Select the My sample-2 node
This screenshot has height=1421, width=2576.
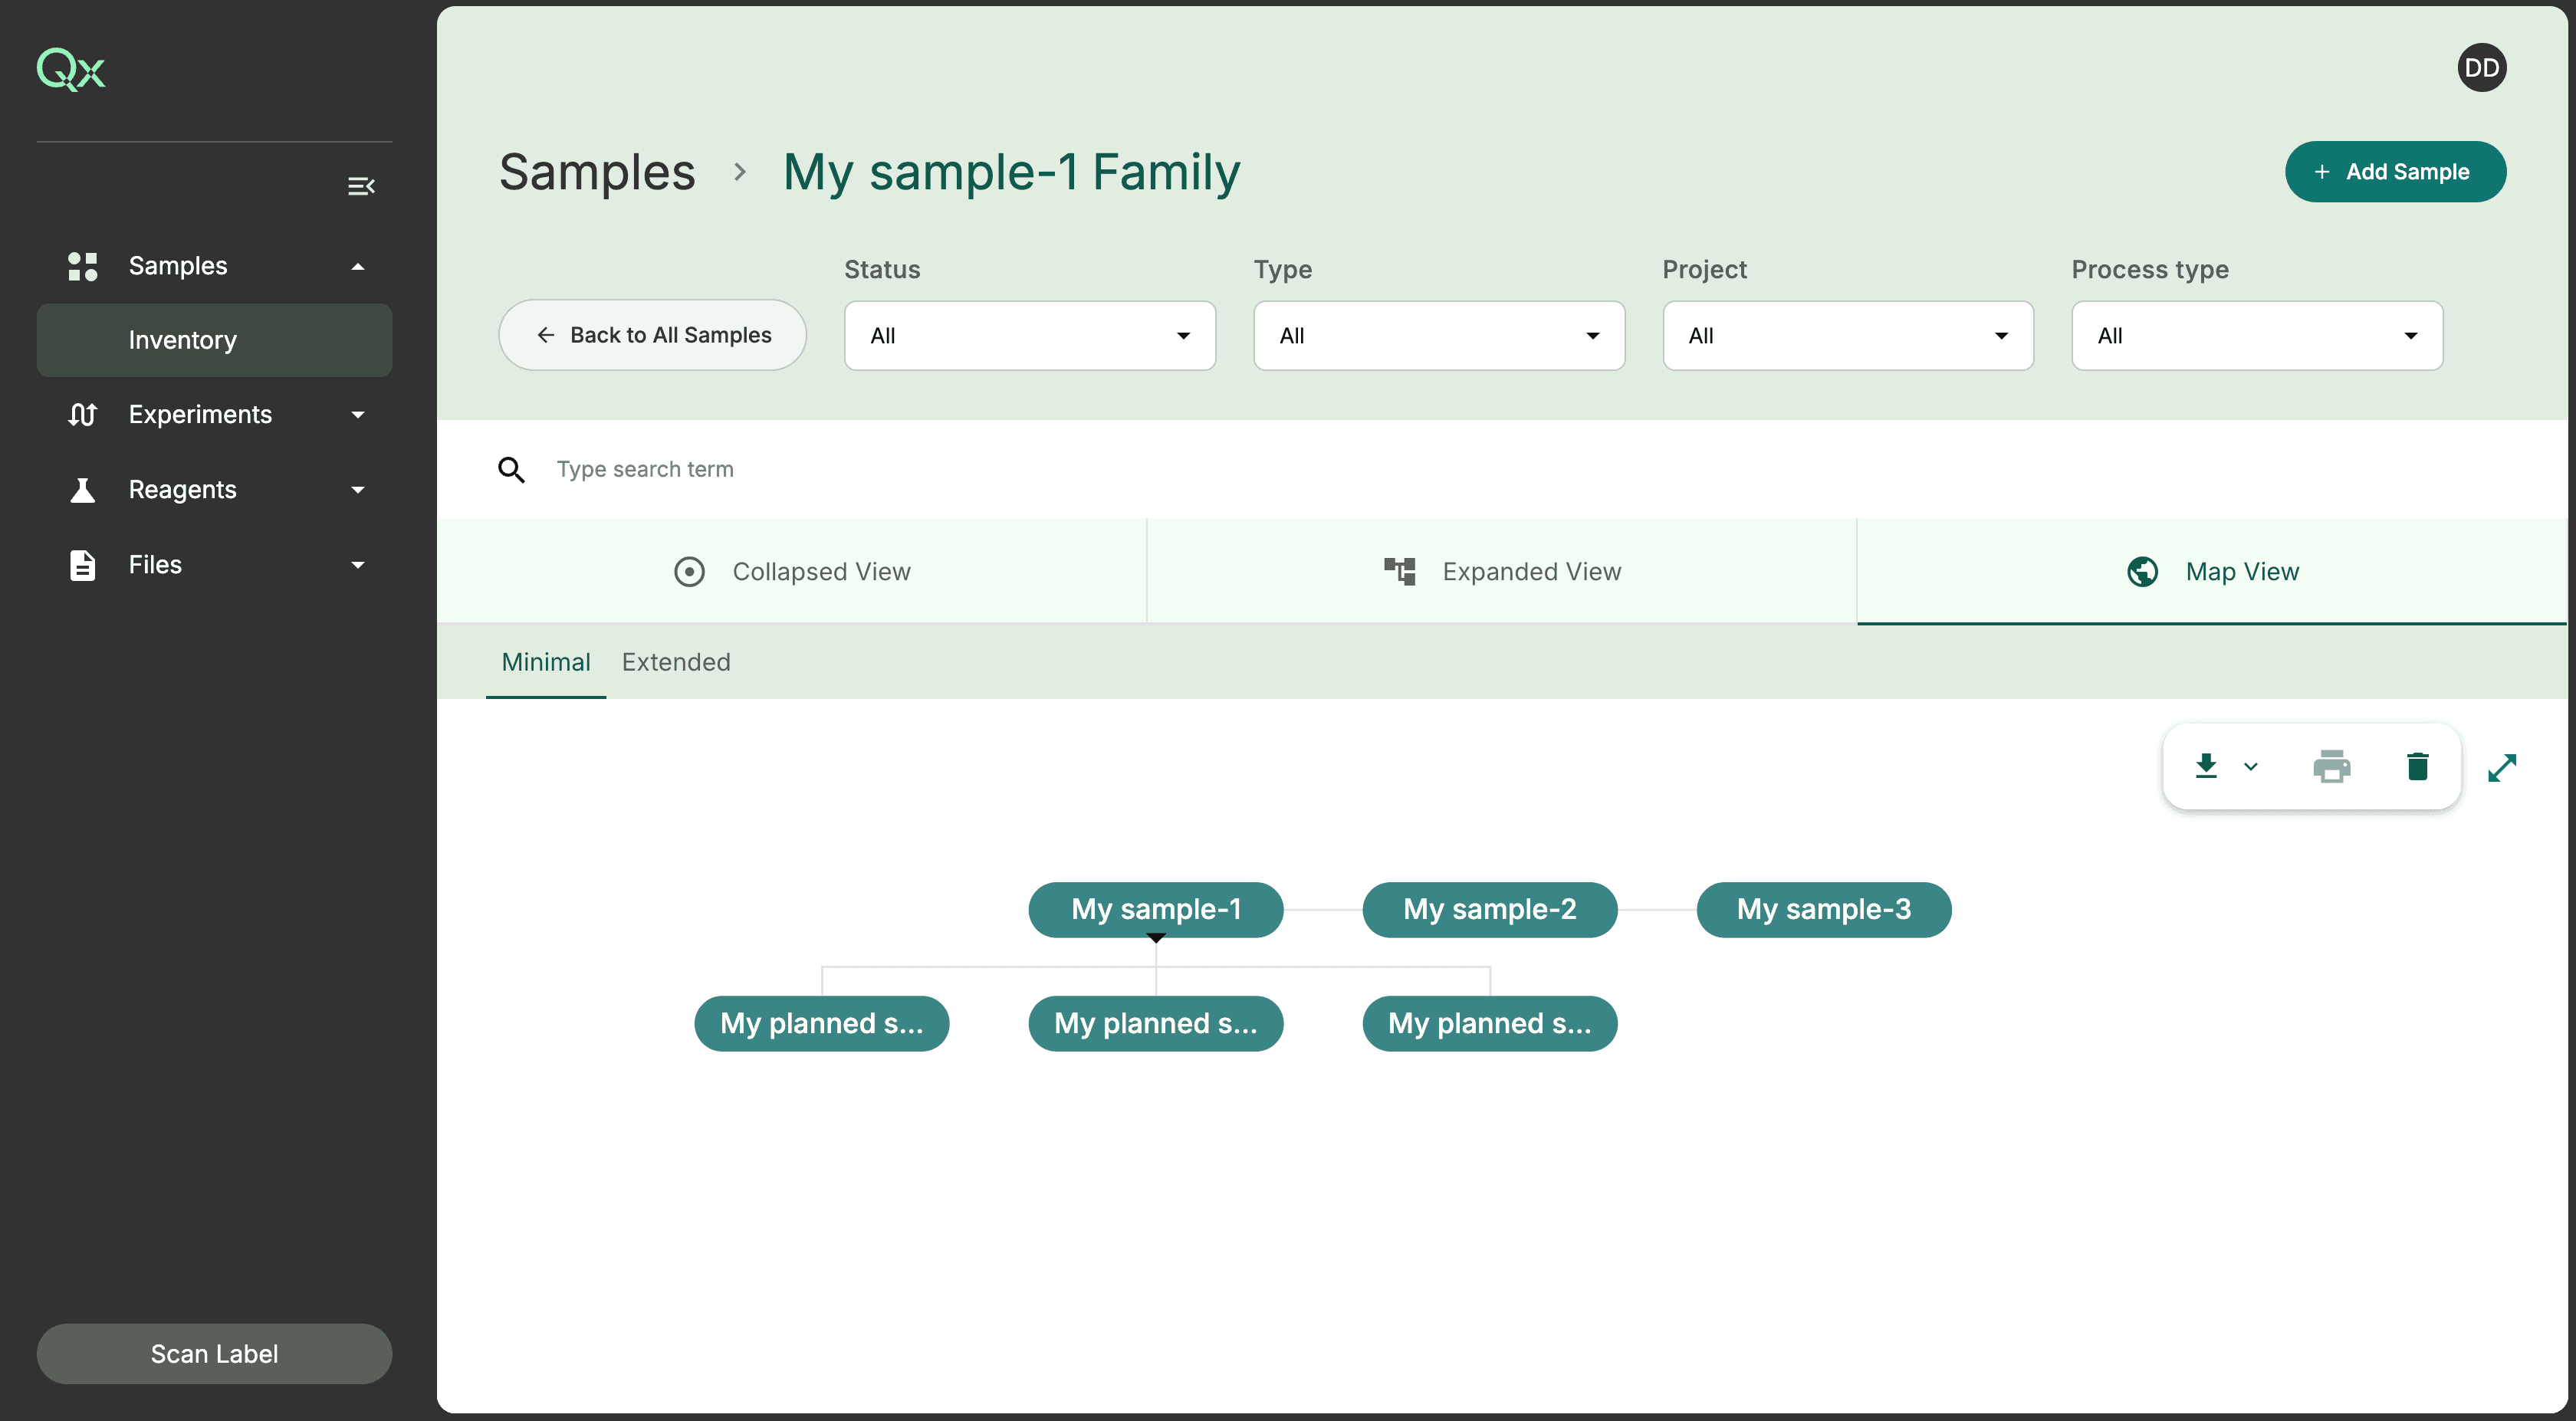click(1489, 909)
